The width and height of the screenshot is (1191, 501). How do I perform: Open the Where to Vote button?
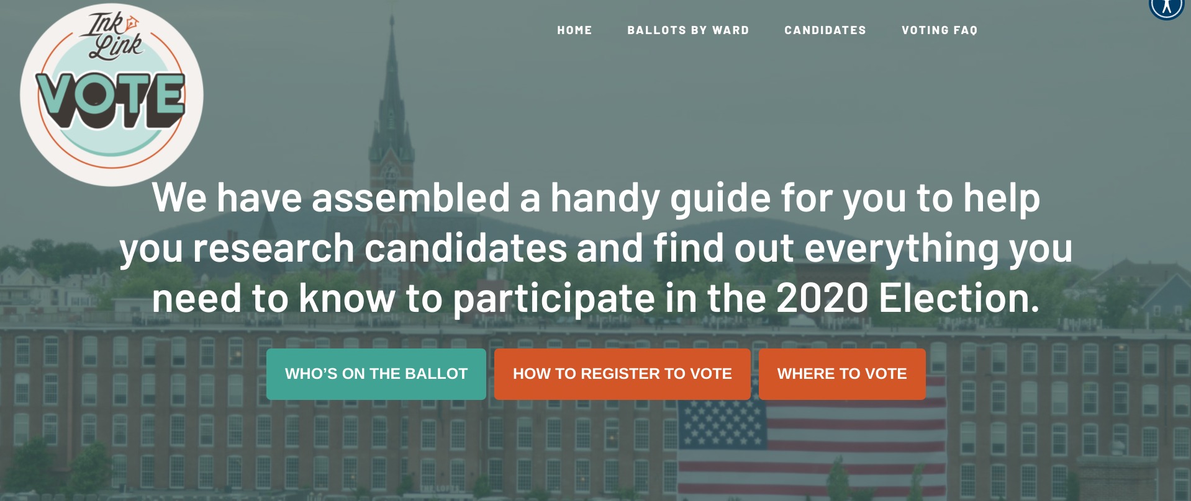pos(842,374)
